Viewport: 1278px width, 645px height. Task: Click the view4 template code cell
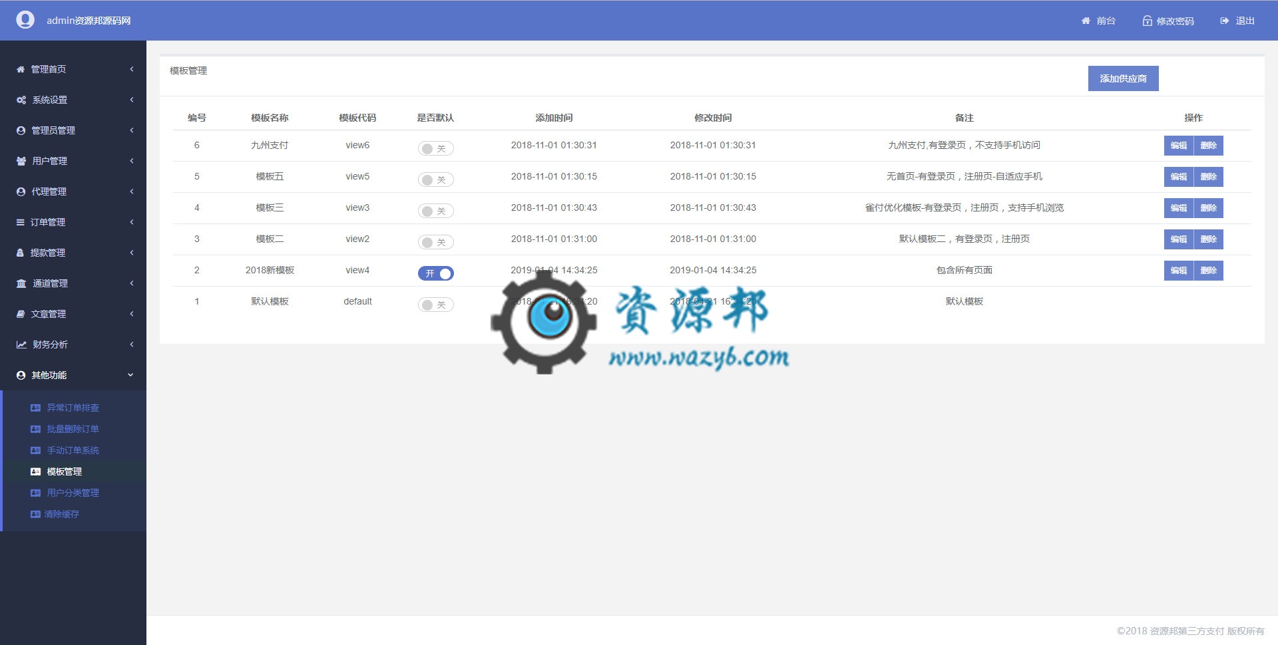click(x=357, y=270)
